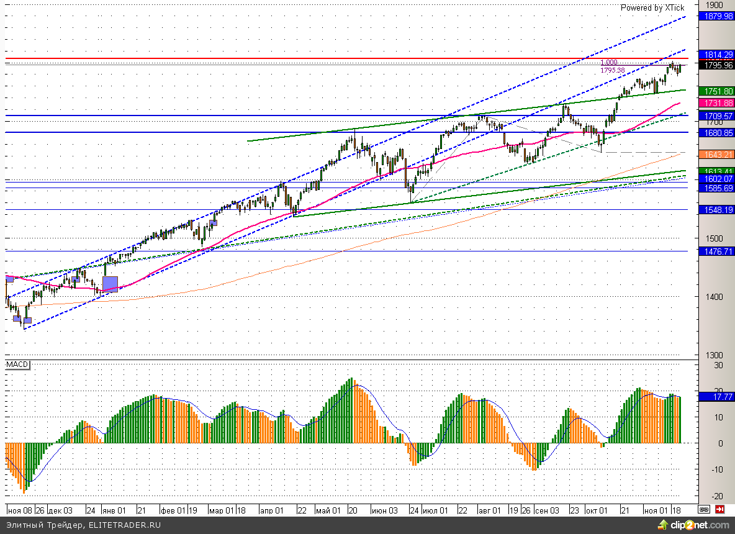Select the 1680.85 level label
Image resolution: width=735 pixels, height=534 pixels.
(x=716, y=133)
